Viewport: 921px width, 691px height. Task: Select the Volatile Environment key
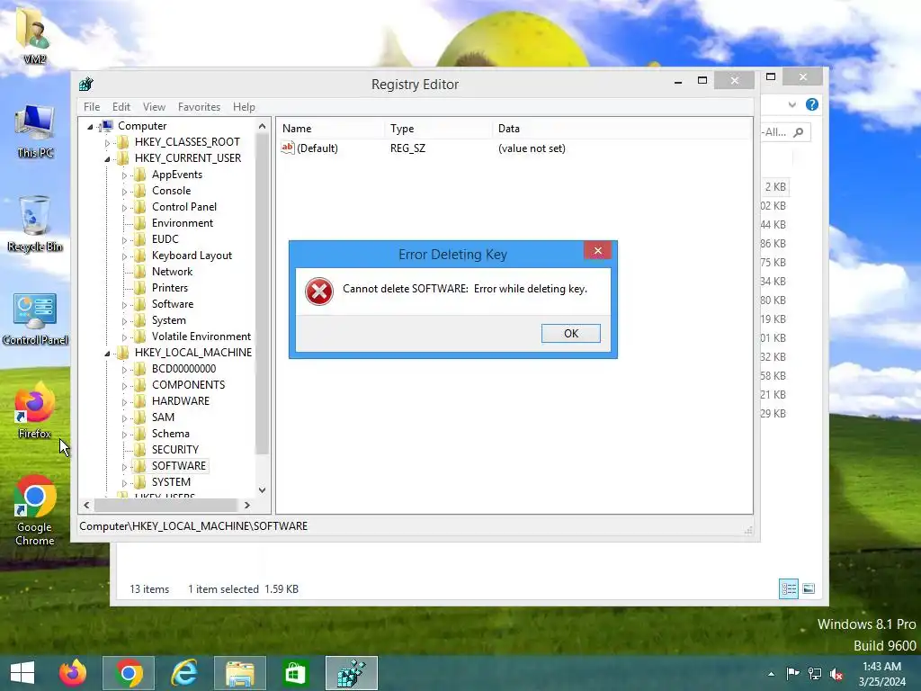tap(201, 337)
